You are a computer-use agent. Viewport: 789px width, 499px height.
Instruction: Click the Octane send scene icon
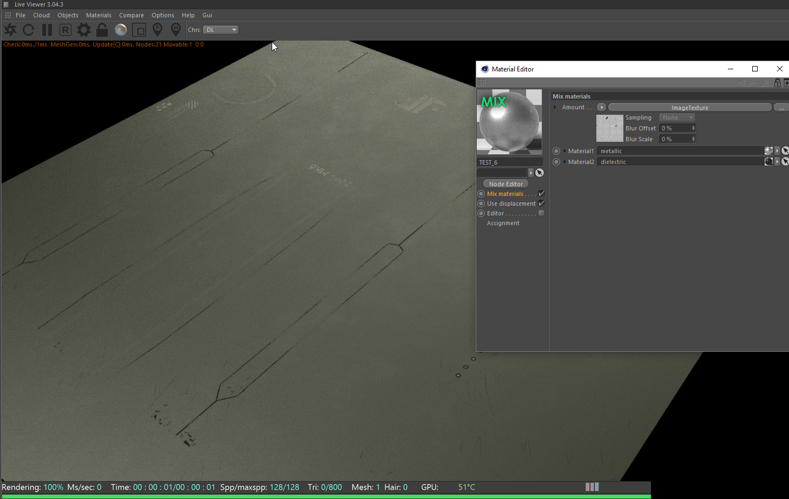(x=10, y=30)
